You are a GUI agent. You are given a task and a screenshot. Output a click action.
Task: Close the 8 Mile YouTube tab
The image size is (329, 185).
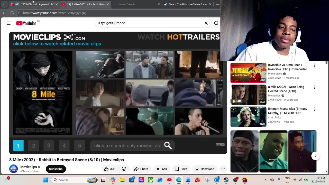[108, 4]
